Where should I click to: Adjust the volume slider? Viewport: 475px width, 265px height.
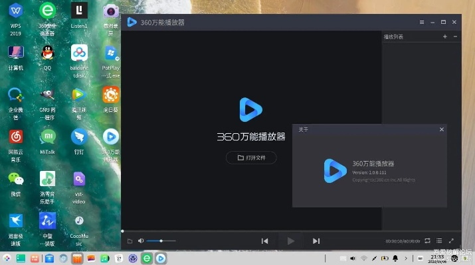coord(161,241)
